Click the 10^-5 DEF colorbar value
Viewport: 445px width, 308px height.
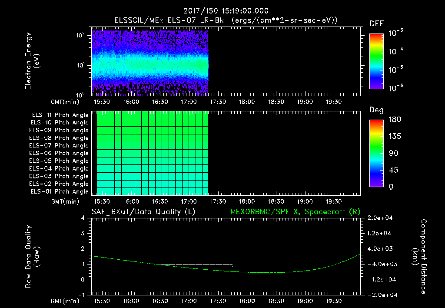pos(395,70)
